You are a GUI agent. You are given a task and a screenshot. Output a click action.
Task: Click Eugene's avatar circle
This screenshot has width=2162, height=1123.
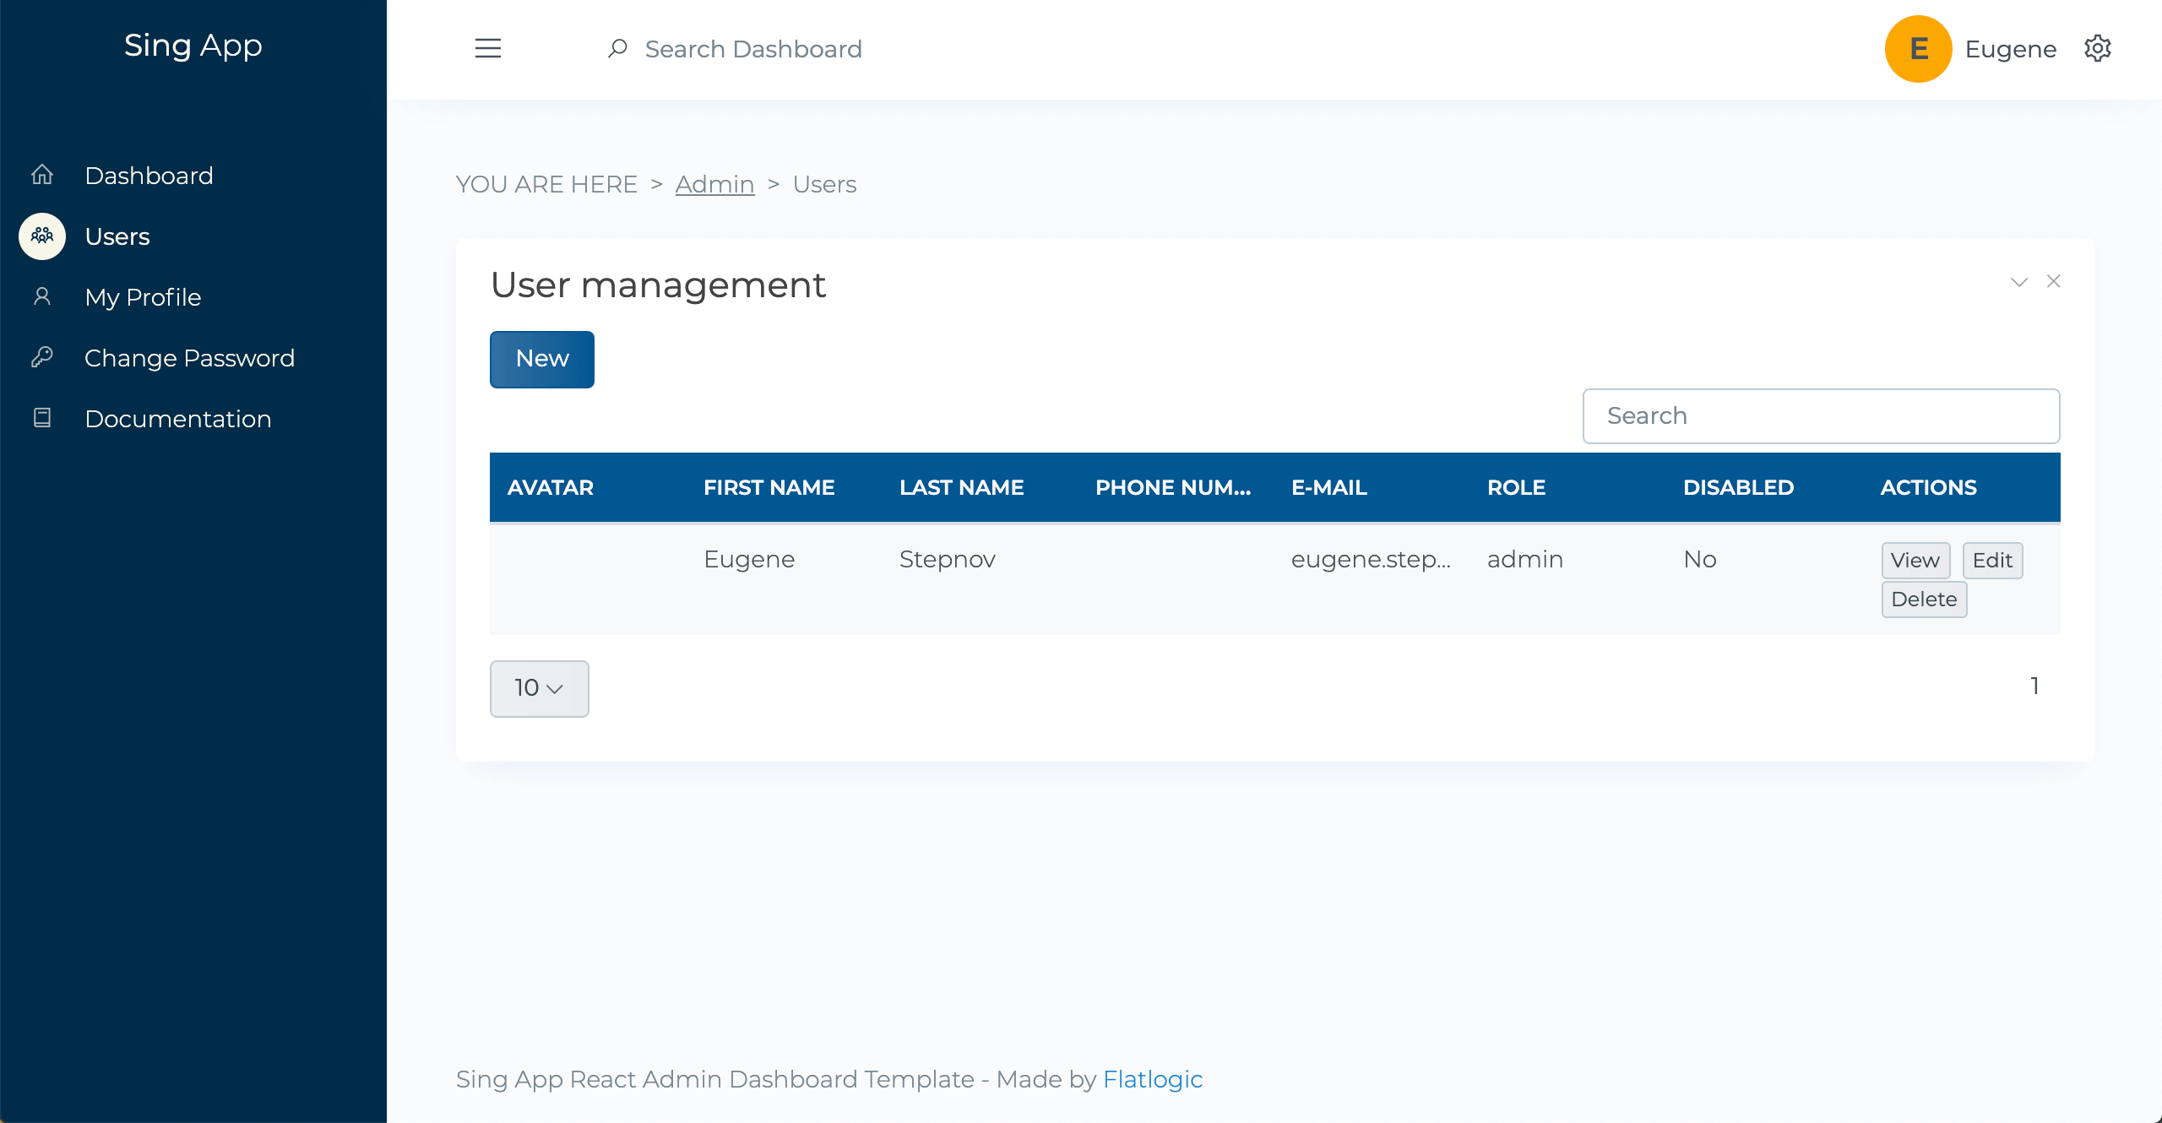tap(1918, 48)
